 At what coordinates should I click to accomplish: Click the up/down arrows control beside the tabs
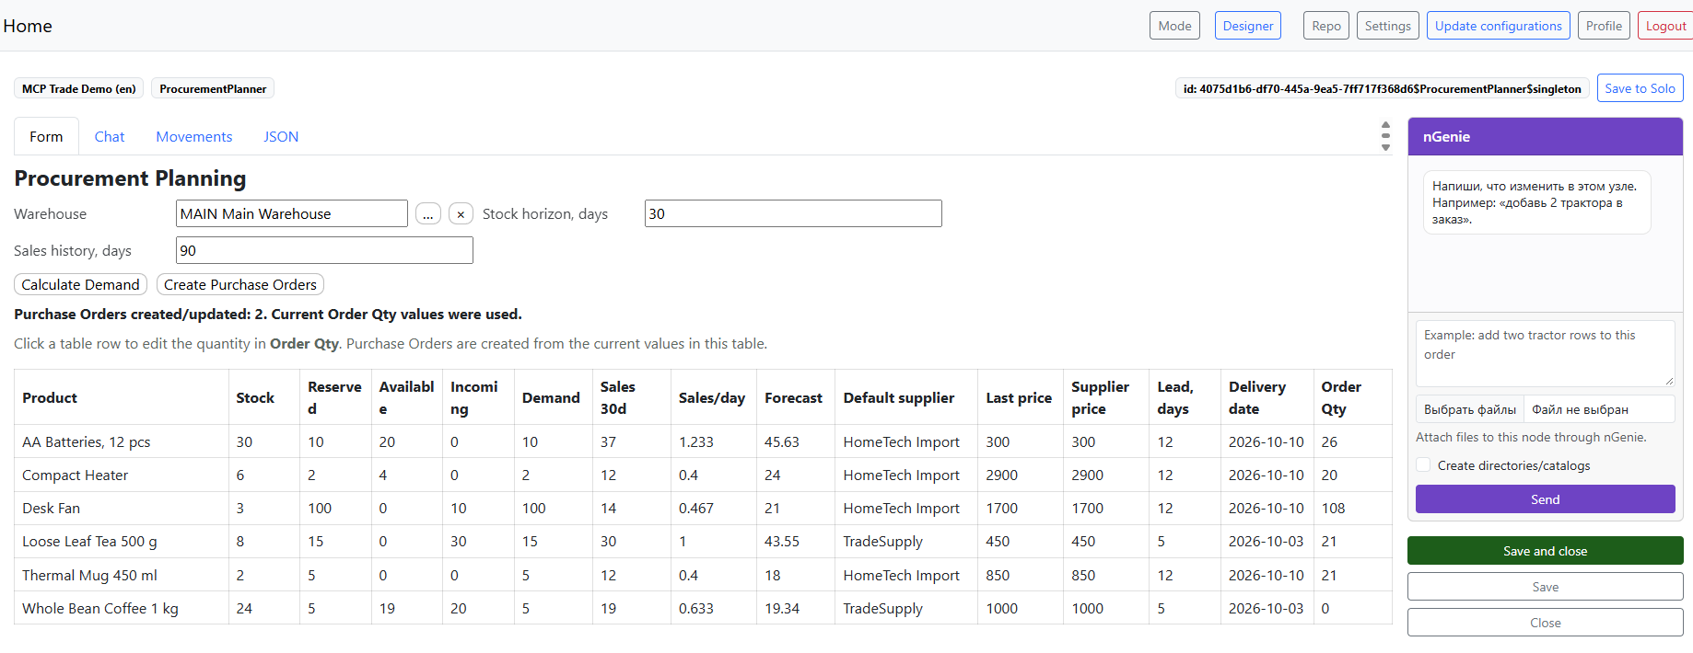[1385, 136]
